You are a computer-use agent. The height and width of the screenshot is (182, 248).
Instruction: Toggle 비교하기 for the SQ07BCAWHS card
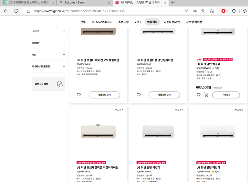pyautogui.click(x=179, y=110)
